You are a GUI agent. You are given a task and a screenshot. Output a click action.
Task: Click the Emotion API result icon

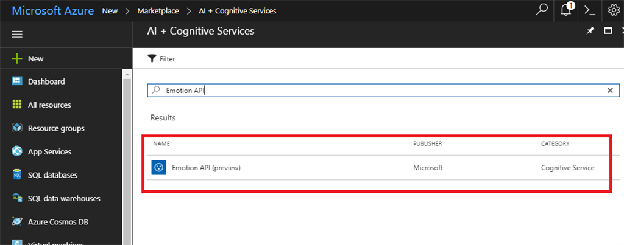coord(159,167)
